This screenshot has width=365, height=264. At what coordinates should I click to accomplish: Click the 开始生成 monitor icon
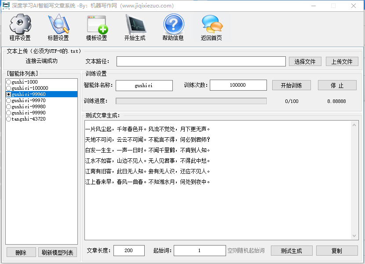135,24
